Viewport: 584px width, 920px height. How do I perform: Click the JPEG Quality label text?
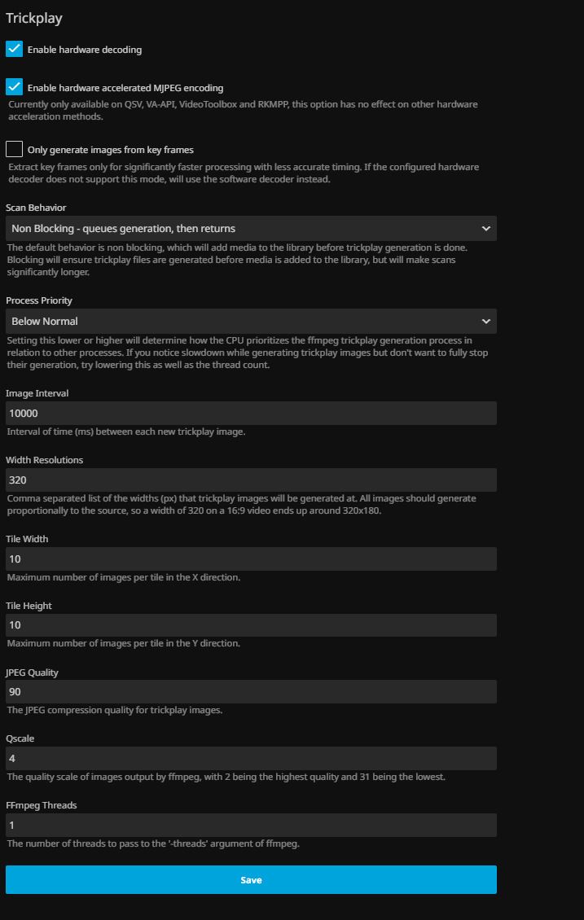(x=32, y=672)
